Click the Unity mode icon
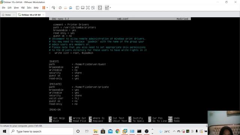The height and width of the screenshot is (135, 240). coord(93,7)
